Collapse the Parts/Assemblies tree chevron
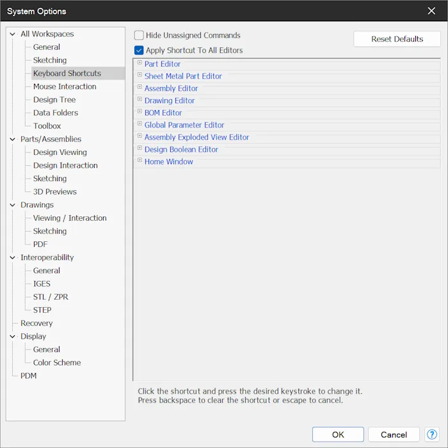This screenshot has height=448, width=448. click(12, 139)
